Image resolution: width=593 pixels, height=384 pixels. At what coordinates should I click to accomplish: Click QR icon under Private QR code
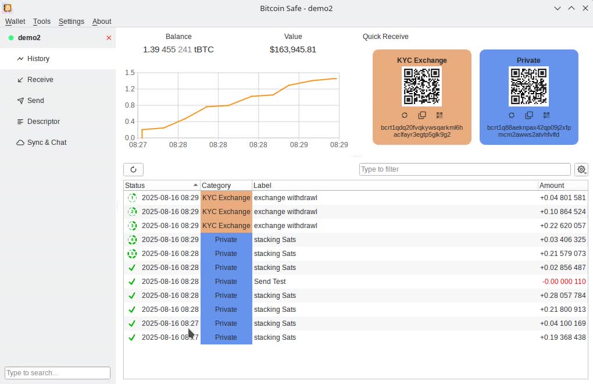point(546,116)
